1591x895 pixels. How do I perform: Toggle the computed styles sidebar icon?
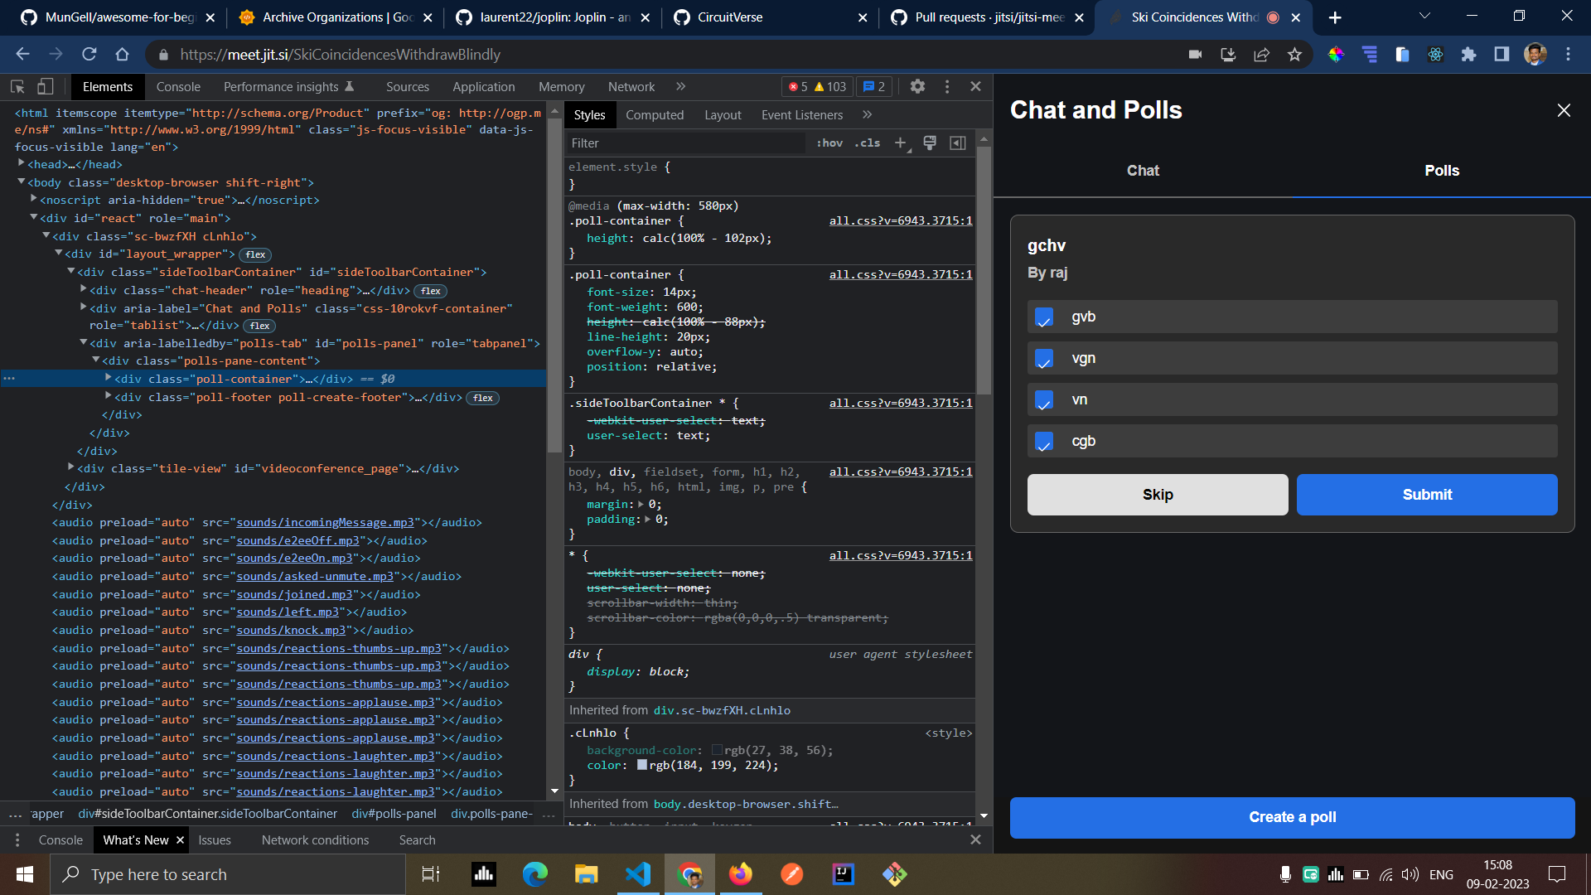(x=958, y=143)
